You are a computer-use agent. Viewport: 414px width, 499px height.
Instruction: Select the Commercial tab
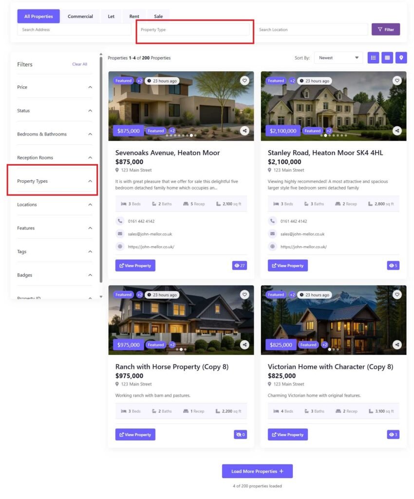point(80,17)
